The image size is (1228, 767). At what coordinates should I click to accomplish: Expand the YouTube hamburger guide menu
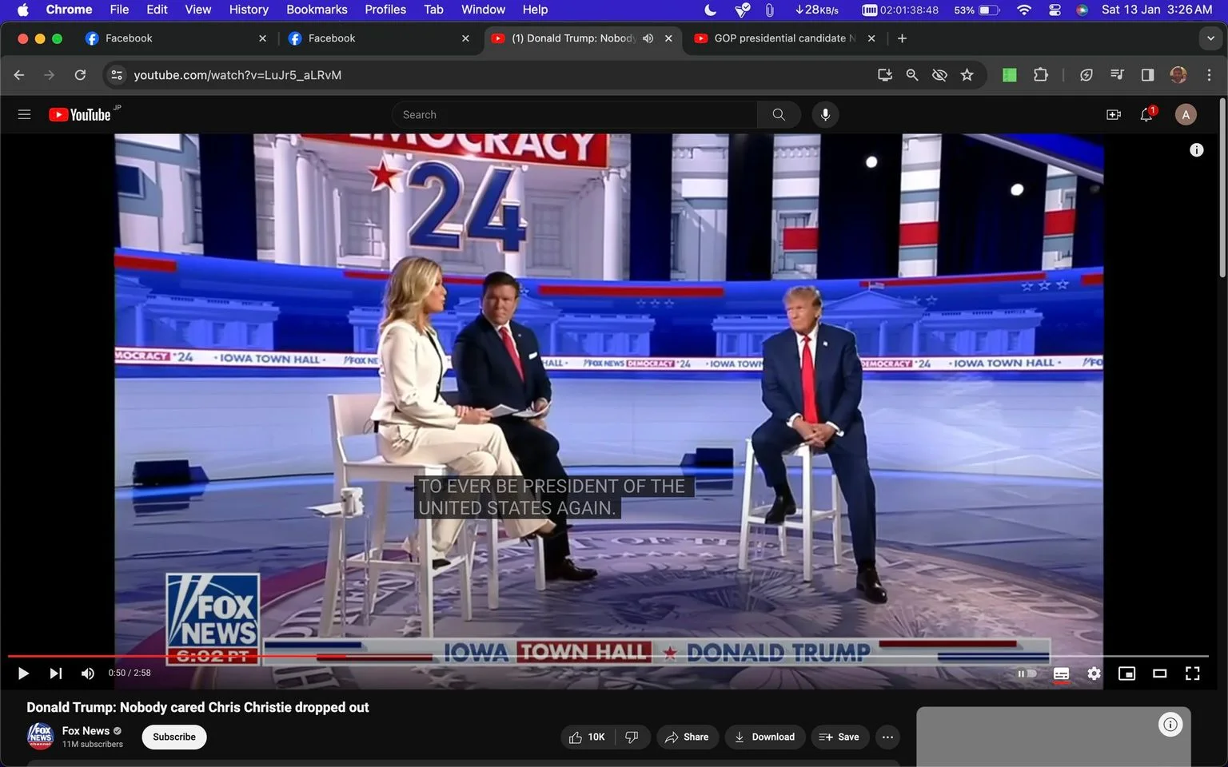24,115
